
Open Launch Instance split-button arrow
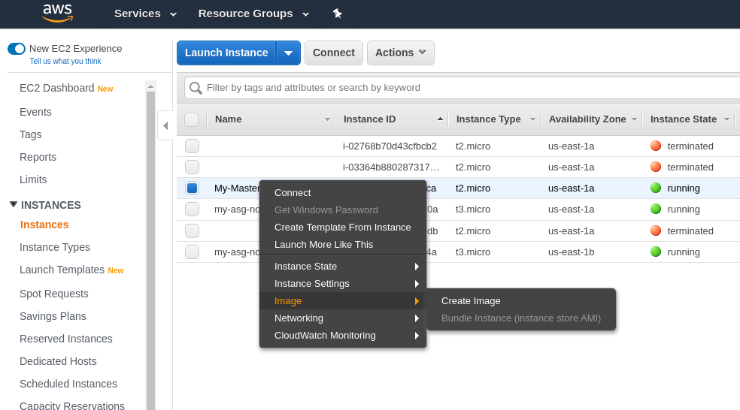pyautogui.click(x=288, y=53)
